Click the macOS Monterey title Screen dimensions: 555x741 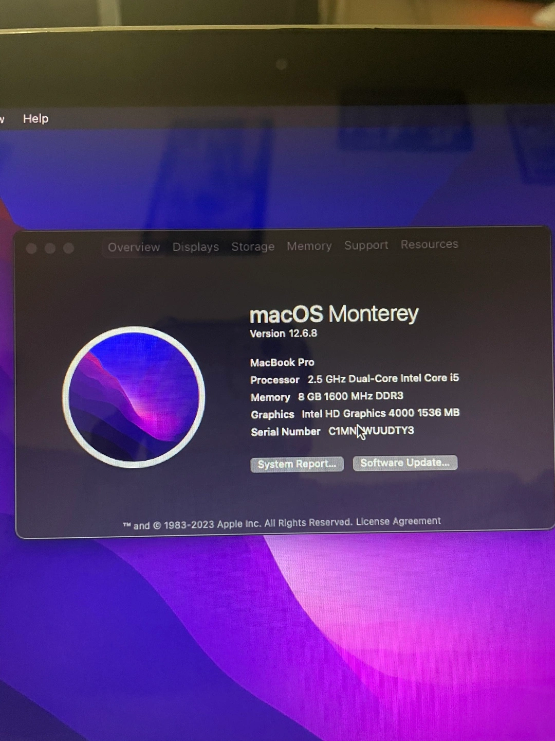334,314
